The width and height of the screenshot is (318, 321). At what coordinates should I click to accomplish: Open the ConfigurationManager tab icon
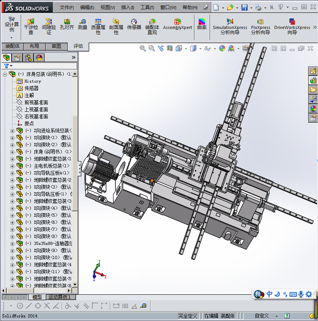click(x=28, y=58)
